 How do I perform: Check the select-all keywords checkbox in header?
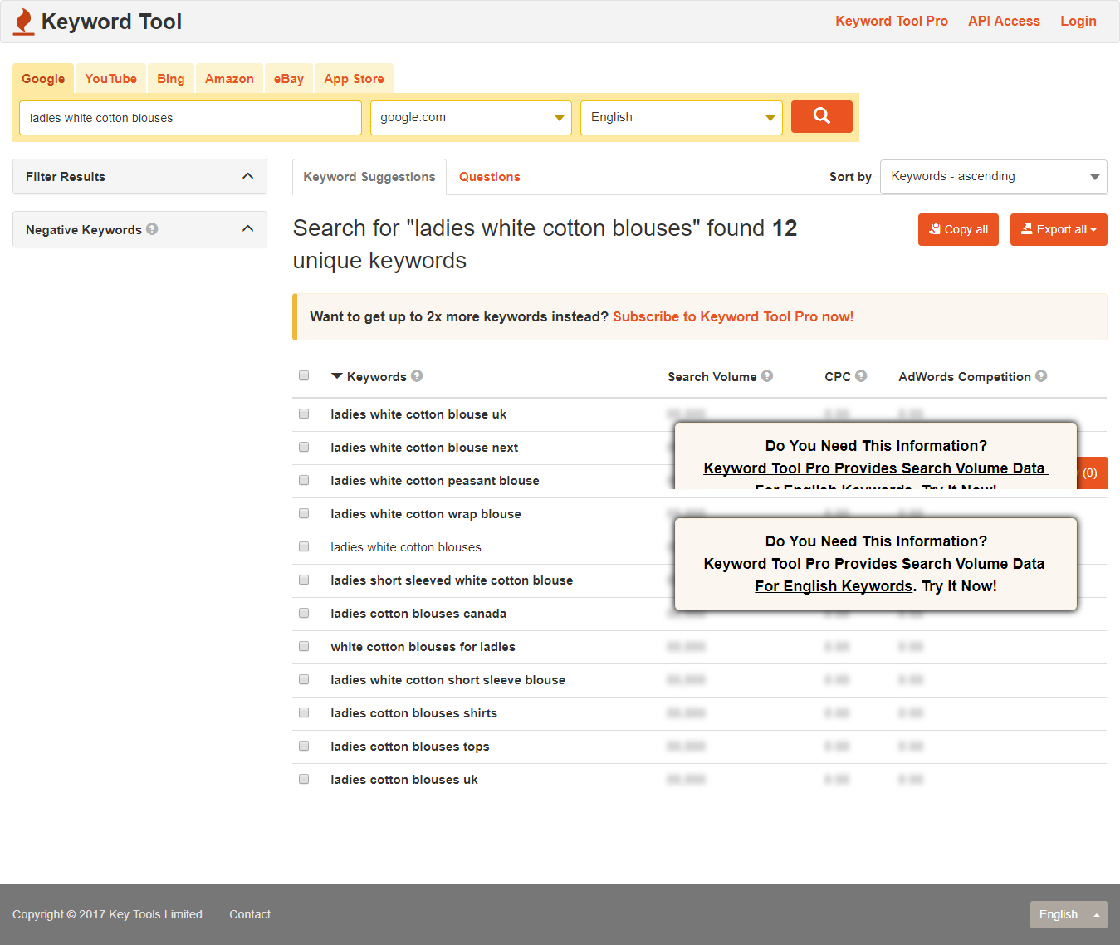tap(304, 376)
